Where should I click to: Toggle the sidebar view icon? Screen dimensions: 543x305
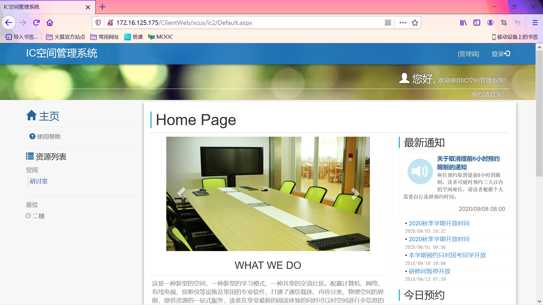(x=477, y=23)
